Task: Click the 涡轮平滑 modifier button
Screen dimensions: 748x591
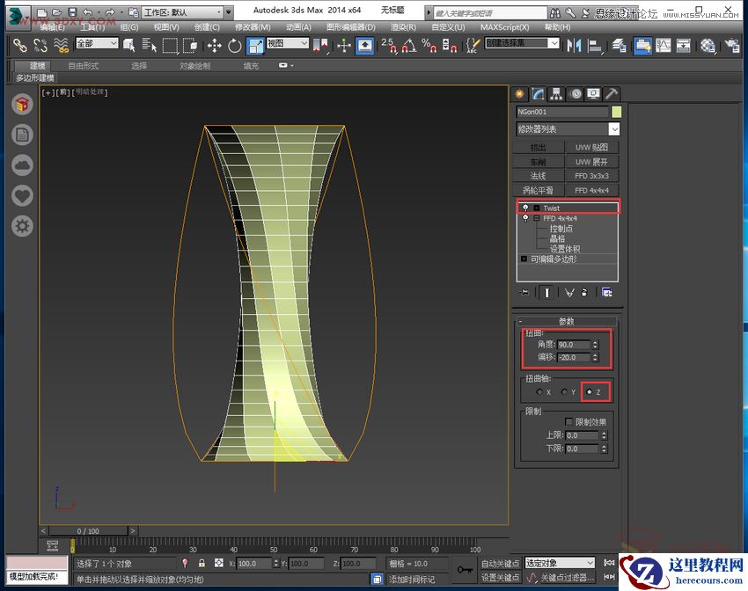Action: (x=538, y=190)
